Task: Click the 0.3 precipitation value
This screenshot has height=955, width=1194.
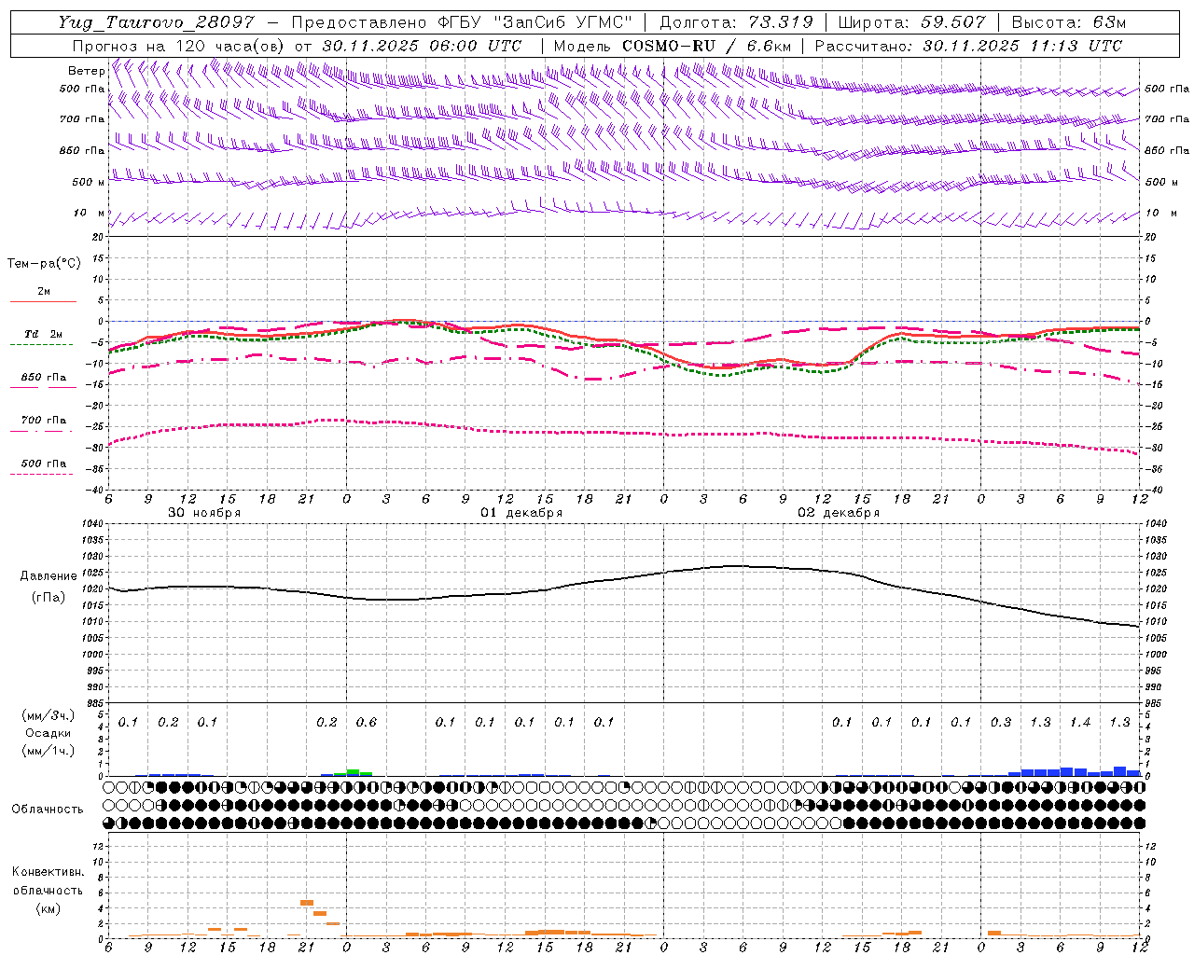Action: pyautogui.click(x=1001, y=722)
